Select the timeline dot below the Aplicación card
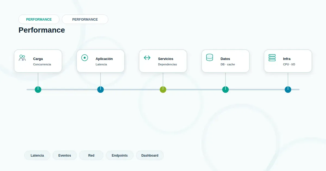Image resolution: width=326 pixels, height=171 pixels. [x=101, y=90]
